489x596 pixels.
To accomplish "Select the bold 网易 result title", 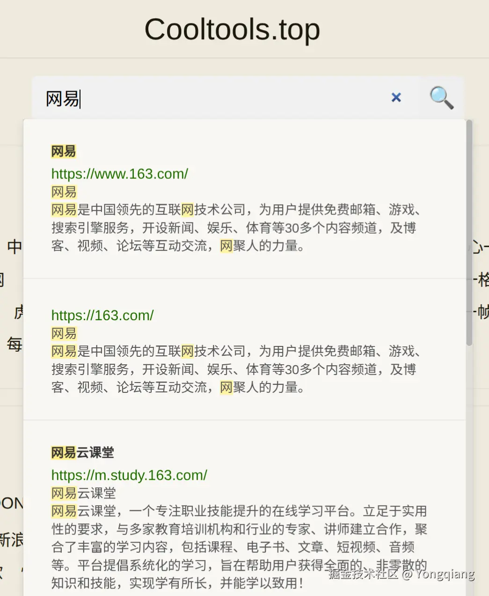I will point(64,151).
